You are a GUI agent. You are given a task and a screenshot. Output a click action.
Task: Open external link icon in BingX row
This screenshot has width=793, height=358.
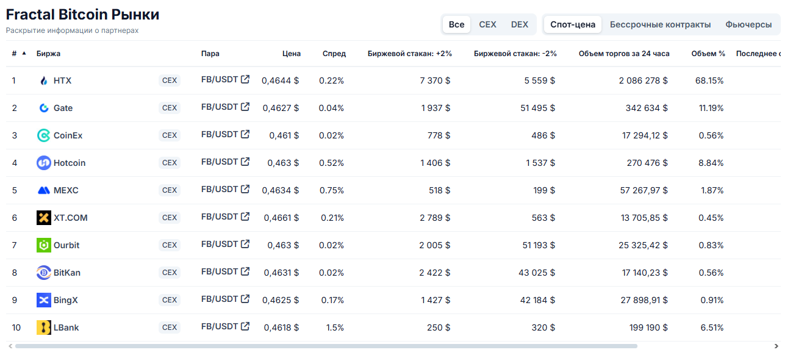(x=245, y=299)
